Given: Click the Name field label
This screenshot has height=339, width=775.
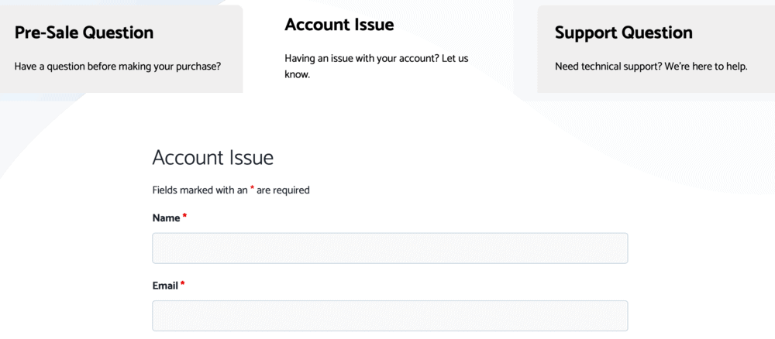Looking at the screenshot, I should click(x=166, y=218).
